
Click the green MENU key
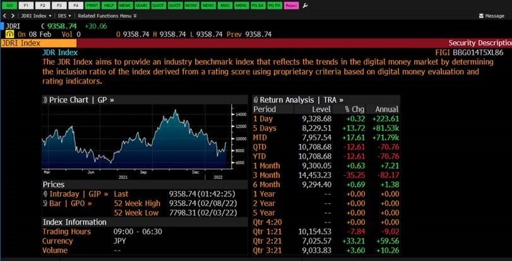pyautogui.click(x=242, y=6)
